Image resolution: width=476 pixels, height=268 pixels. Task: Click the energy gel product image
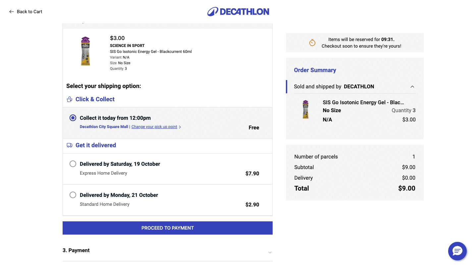coord(85,51)
